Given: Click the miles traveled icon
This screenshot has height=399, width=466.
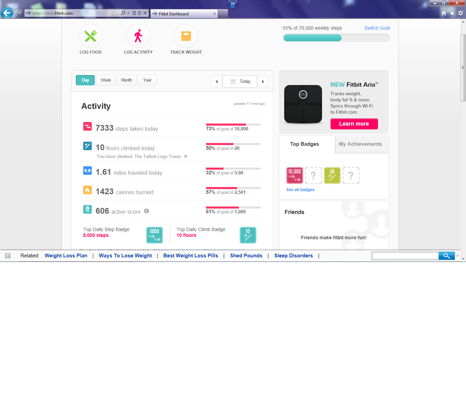Looking at the screenshot, I should (x=87, y=170).
